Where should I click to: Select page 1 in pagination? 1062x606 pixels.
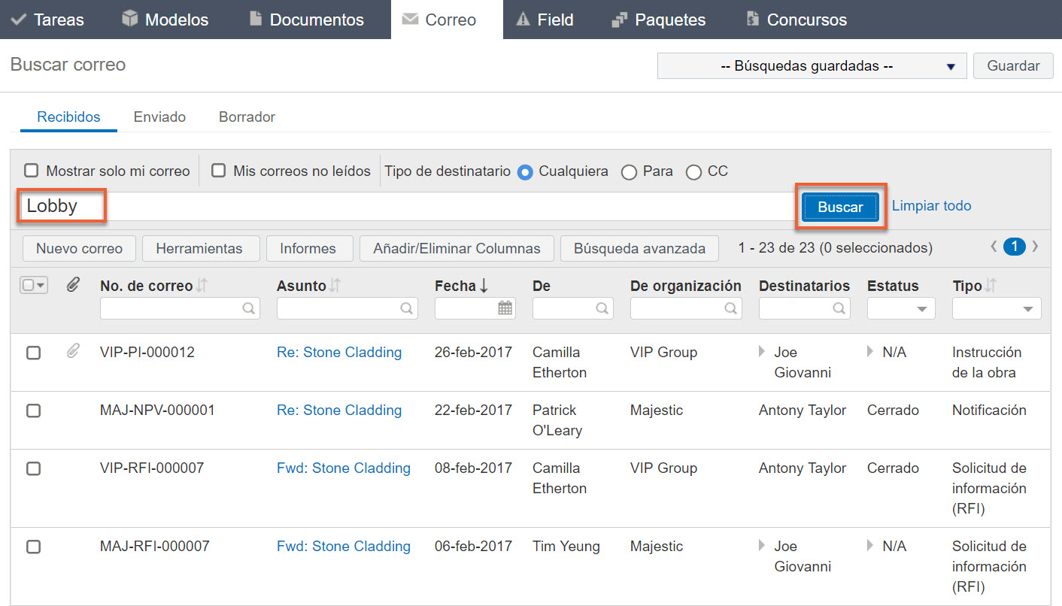pyautogui.click(x=1015, y=246)
